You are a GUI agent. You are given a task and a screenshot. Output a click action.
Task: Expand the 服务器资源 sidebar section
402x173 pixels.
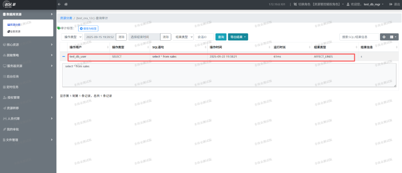point(28,66)
